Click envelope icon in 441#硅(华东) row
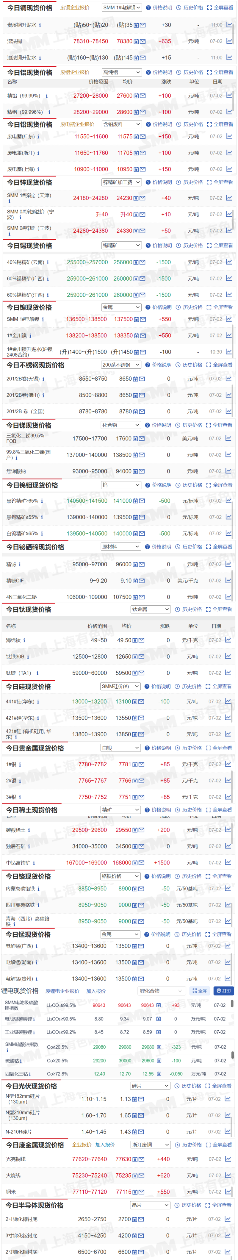 pos(142,701)
